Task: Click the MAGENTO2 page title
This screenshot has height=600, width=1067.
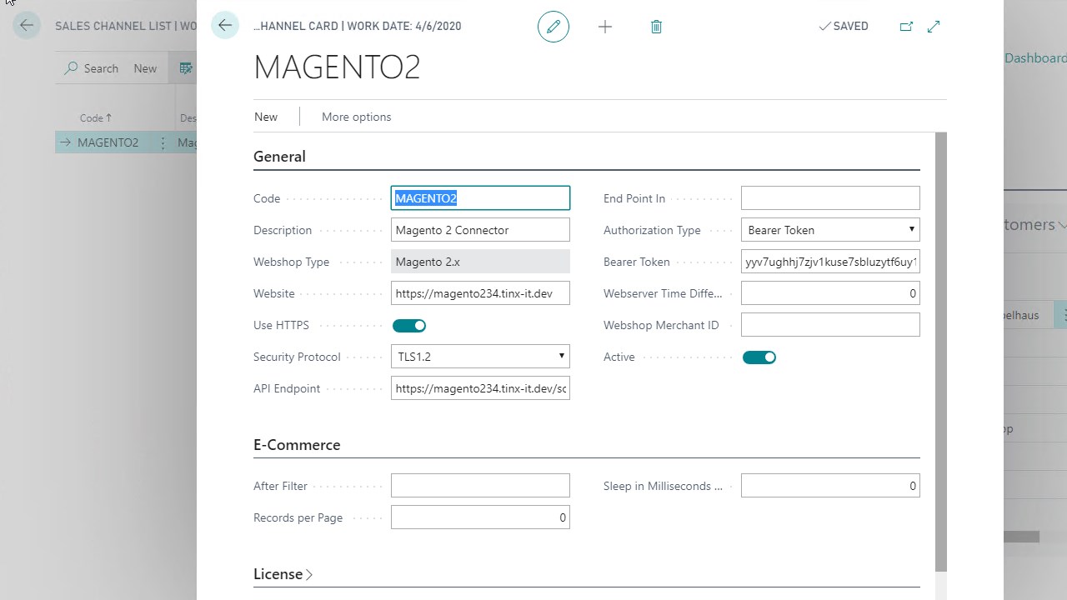Action: 337,67
